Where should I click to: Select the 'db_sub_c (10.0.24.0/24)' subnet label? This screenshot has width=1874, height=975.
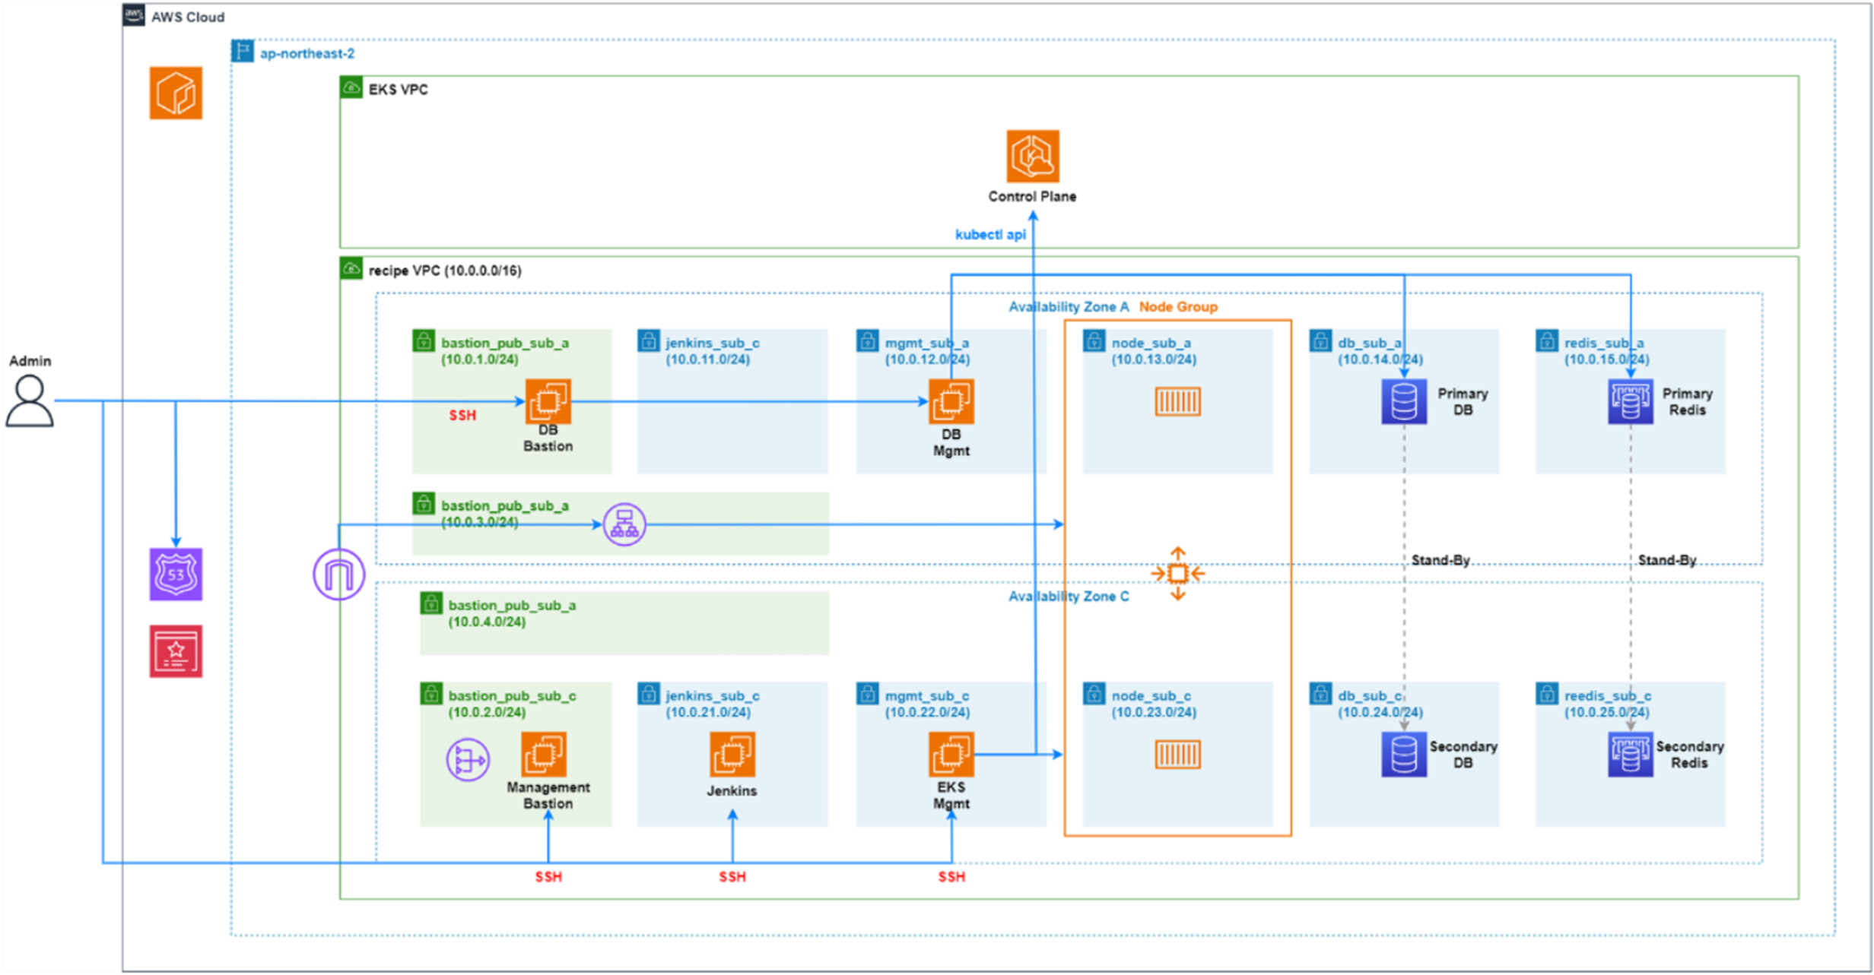(1380, 704)
